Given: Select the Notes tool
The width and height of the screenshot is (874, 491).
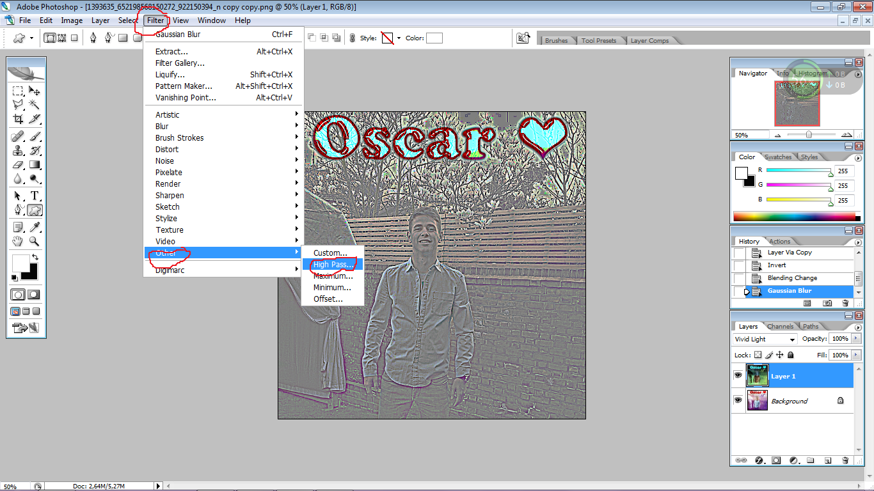Looking at the screenshot, I should pyautogui.click(x=18, y=227).
